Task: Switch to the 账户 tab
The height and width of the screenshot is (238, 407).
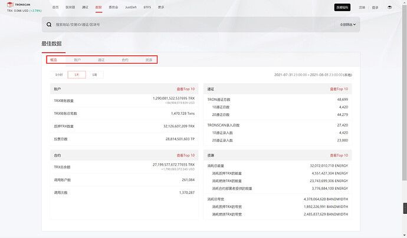Action: [77, 59]
